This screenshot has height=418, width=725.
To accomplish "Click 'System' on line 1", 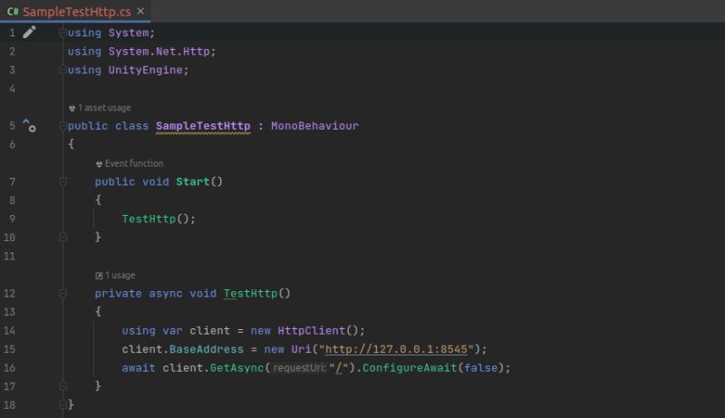I will (129, 33).
